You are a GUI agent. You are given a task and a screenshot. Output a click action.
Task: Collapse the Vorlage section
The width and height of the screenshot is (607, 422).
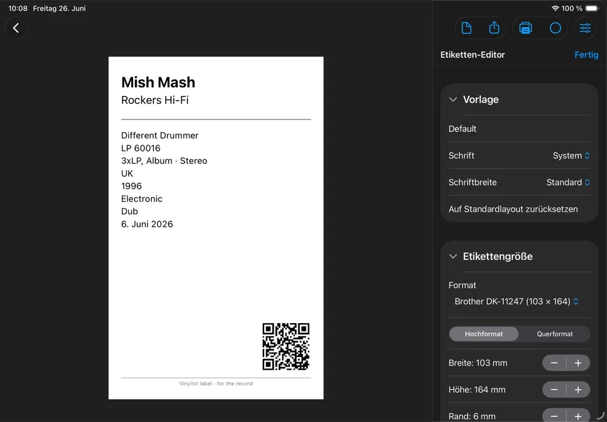click(x=453, y=100)
